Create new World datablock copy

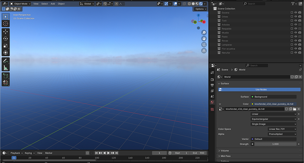(296, 77)
